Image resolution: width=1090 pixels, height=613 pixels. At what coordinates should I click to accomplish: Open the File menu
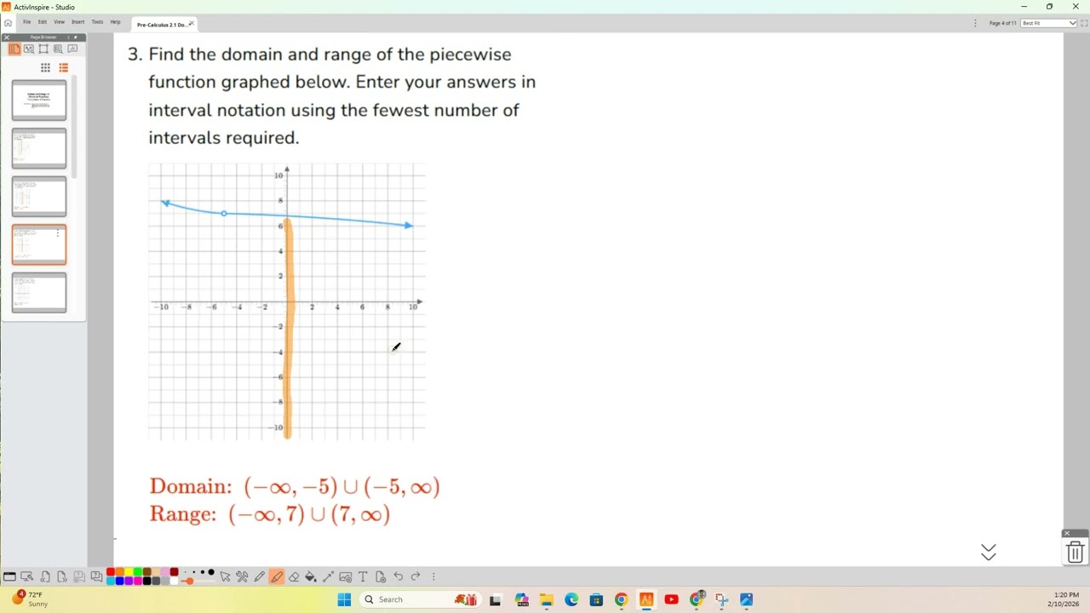[x=27, y=22]
